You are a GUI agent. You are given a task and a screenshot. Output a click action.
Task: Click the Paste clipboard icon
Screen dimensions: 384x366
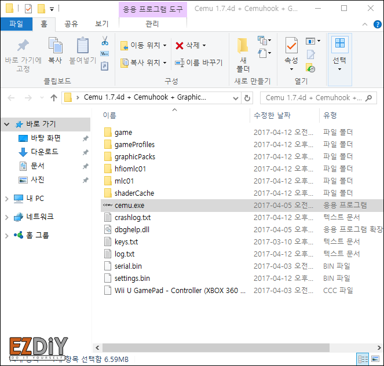[83, 45]
